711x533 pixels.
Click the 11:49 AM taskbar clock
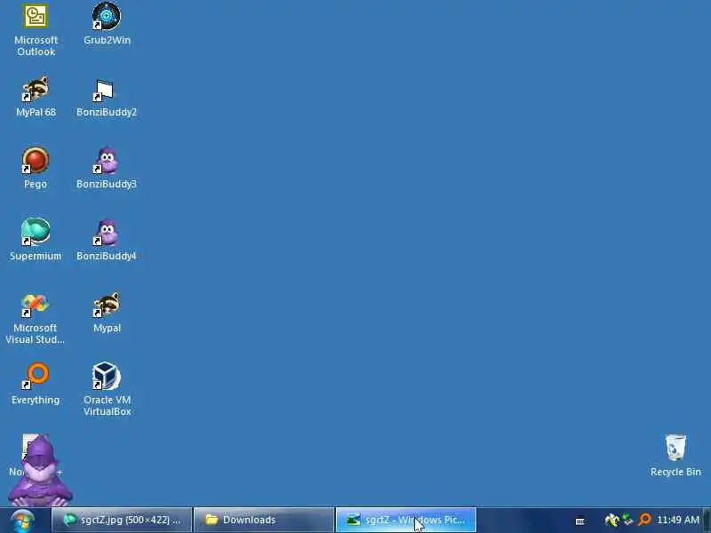(x=678, y=520)
